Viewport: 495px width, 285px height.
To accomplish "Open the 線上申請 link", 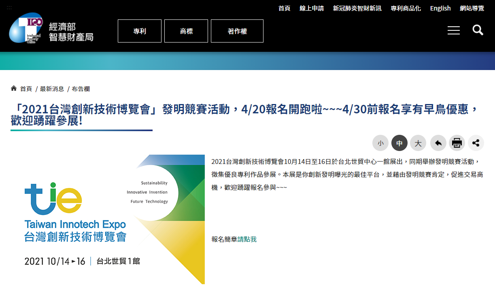I will [x=312, y=8].
